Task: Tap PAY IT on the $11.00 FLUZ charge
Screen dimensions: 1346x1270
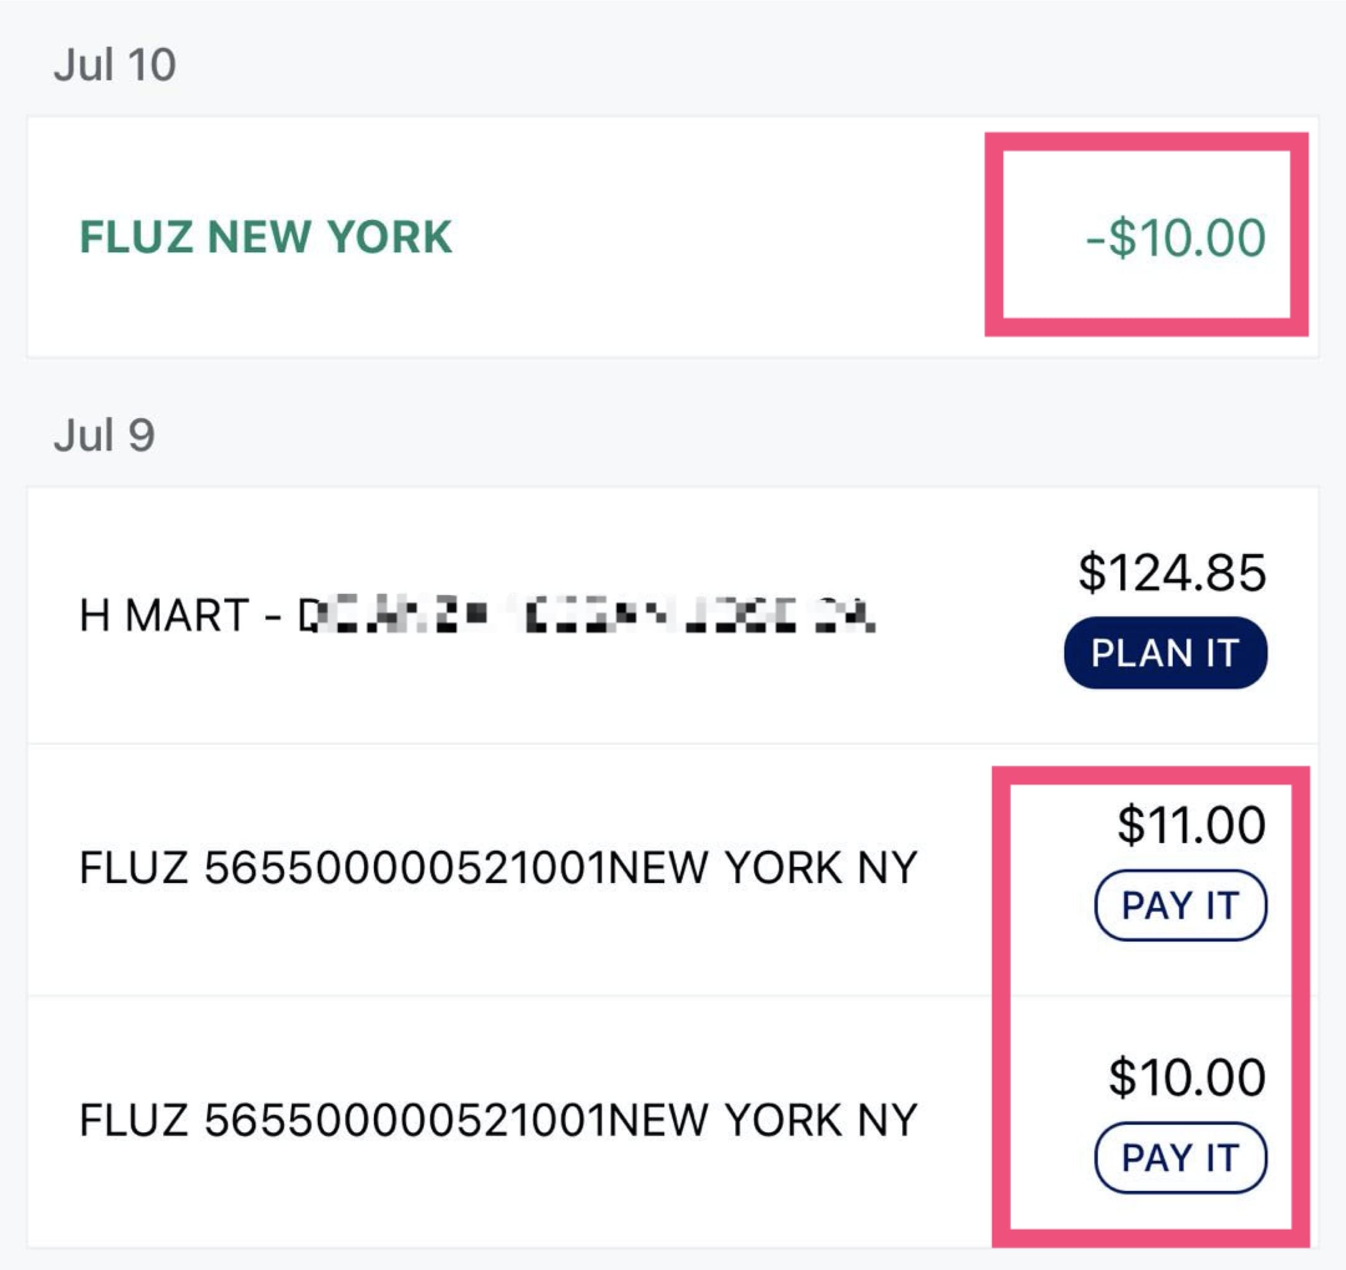Action: click(x=1181, y=905)
